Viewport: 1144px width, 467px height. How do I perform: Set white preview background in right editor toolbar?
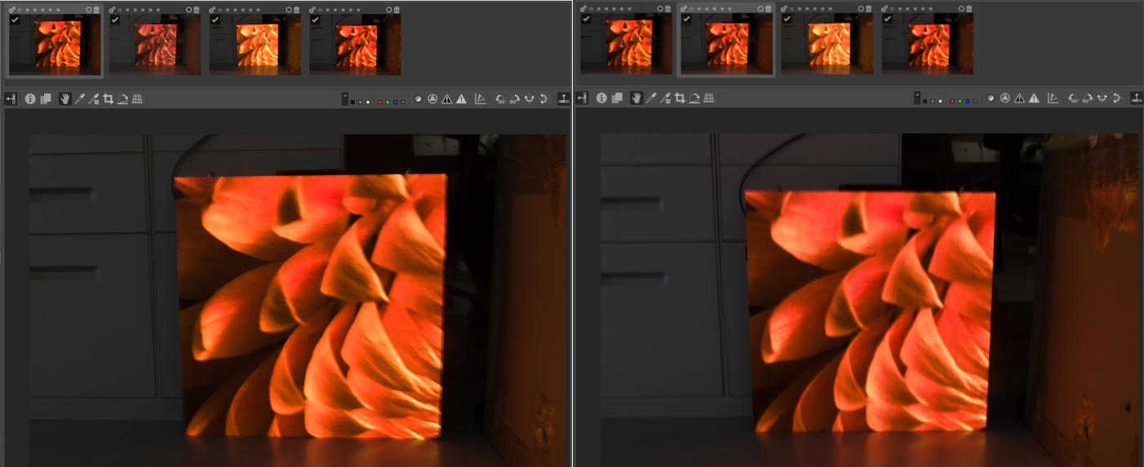pyautogui.click(x=939, y=102)
